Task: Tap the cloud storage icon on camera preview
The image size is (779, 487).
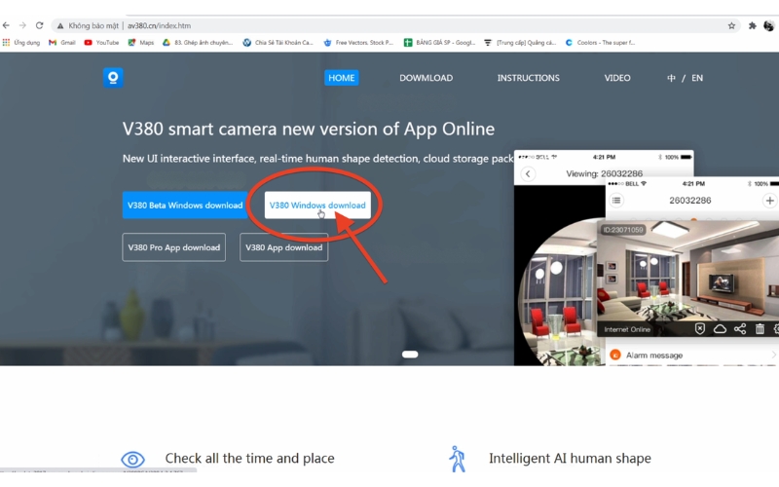Action: pos(720,329)
